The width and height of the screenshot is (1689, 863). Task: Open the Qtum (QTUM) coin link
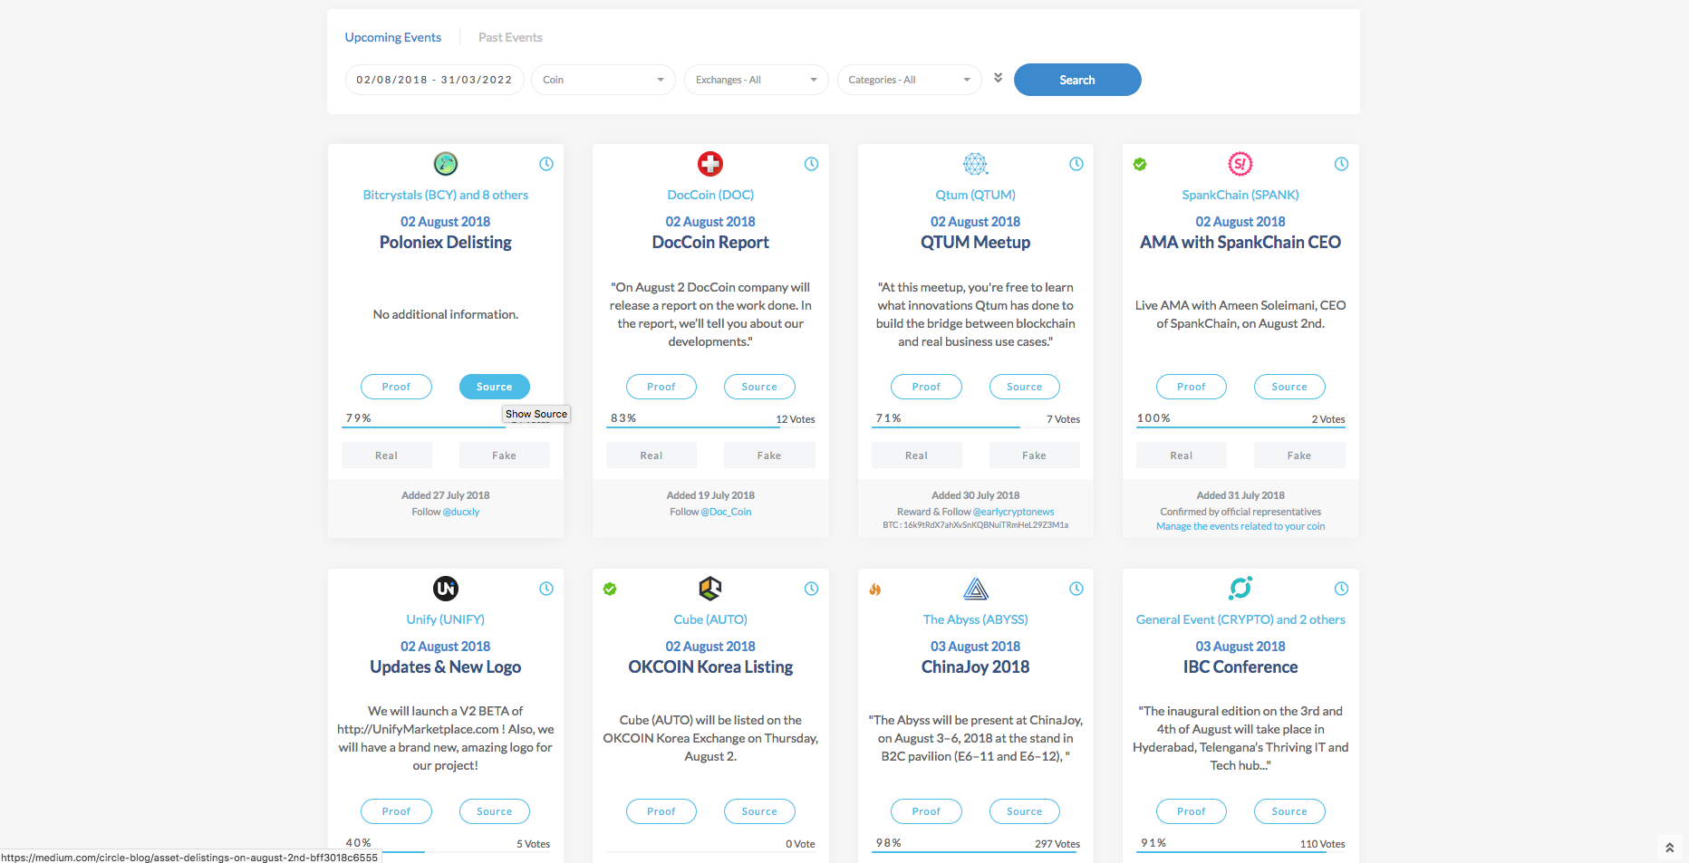pos(976,195)
